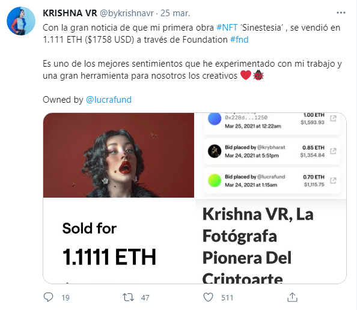Click the KRISHNA VR display name
This screenshot has width=357, height=310.
point(70,13)
